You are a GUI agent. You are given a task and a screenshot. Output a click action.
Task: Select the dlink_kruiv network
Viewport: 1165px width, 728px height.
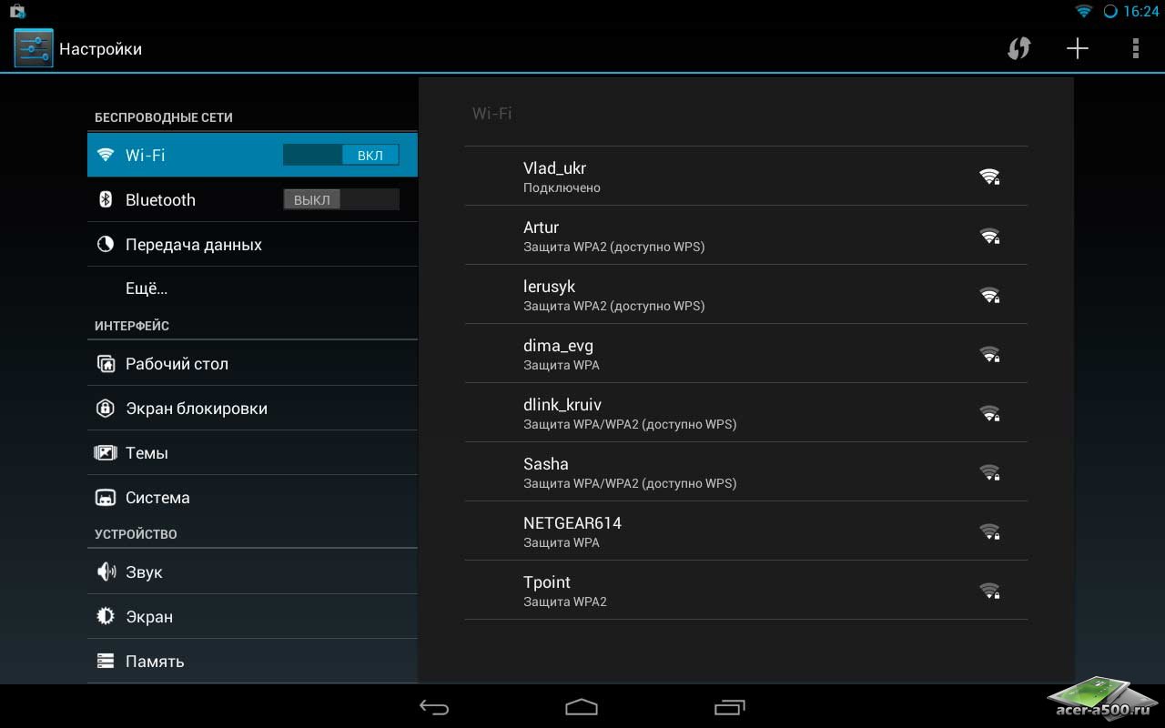[746, 413]
